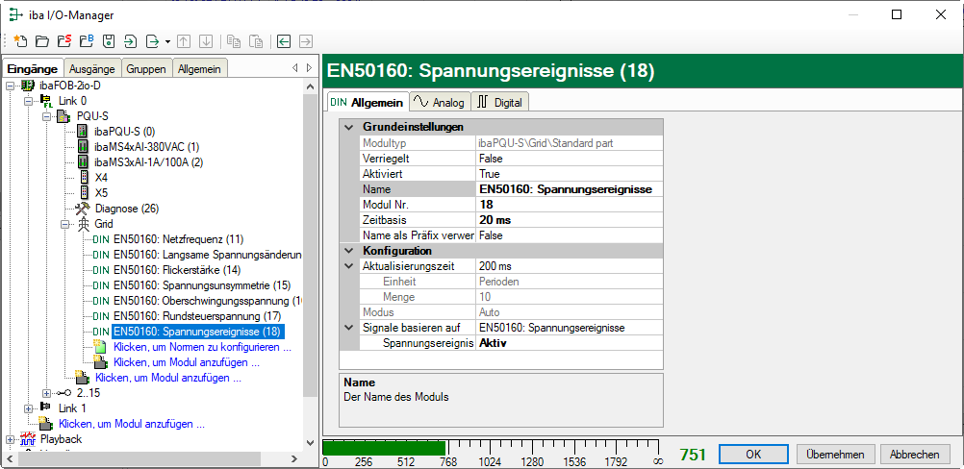
Task: Toggle the Aktiviert value True
Action: [x=570, y=174]
